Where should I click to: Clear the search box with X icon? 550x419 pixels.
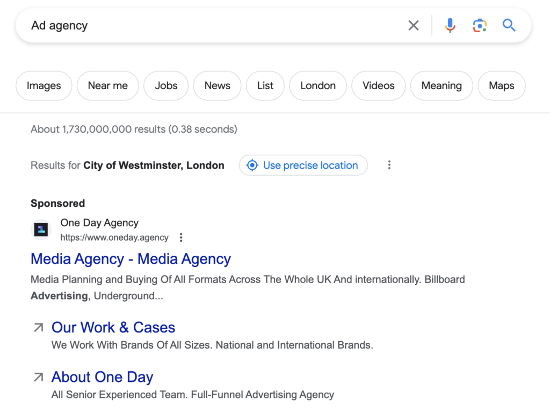[413, 25]
